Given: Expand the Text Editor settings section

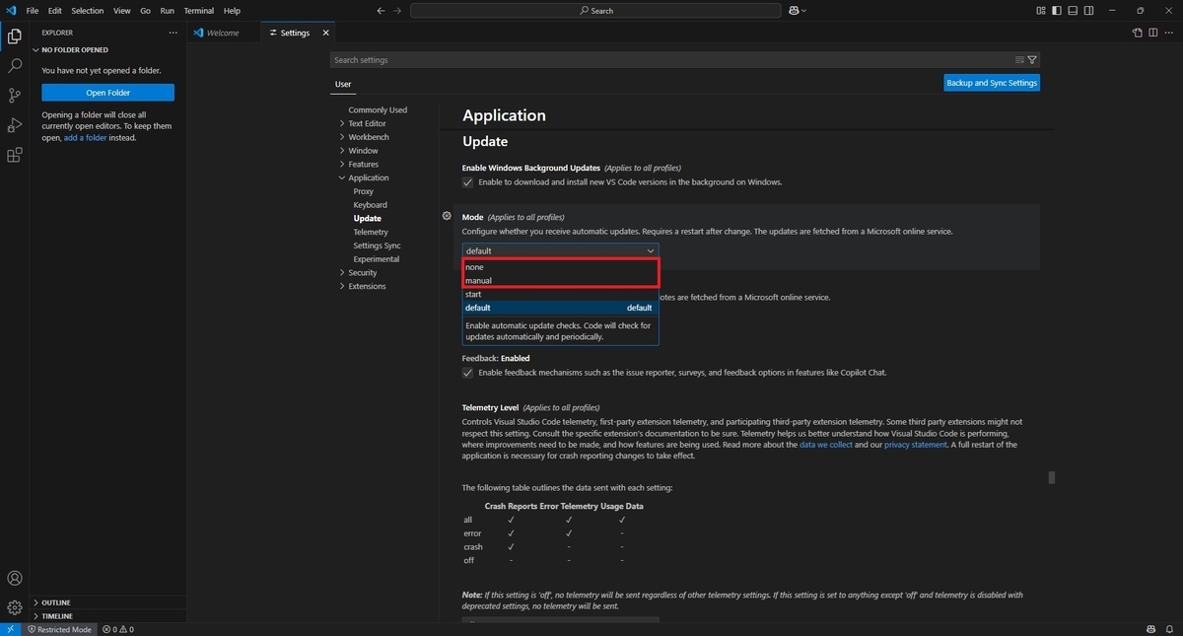Looking at the screenshot, I should point(367,123).
